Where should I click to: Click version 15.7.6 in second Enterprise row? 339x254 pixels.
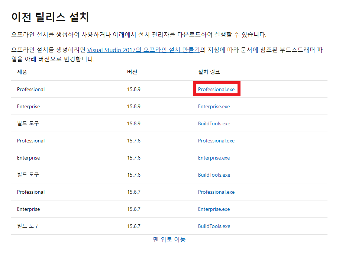[133, 158]
